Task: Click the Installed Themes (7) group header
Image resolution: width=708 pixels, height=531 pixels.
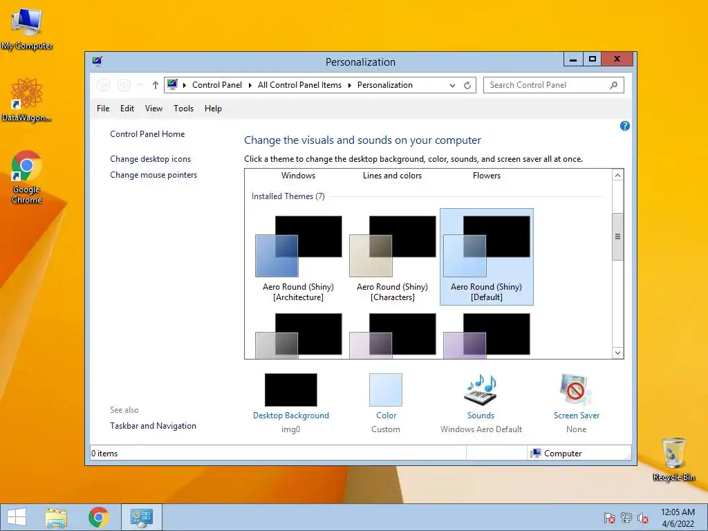Action: (288, 196)
